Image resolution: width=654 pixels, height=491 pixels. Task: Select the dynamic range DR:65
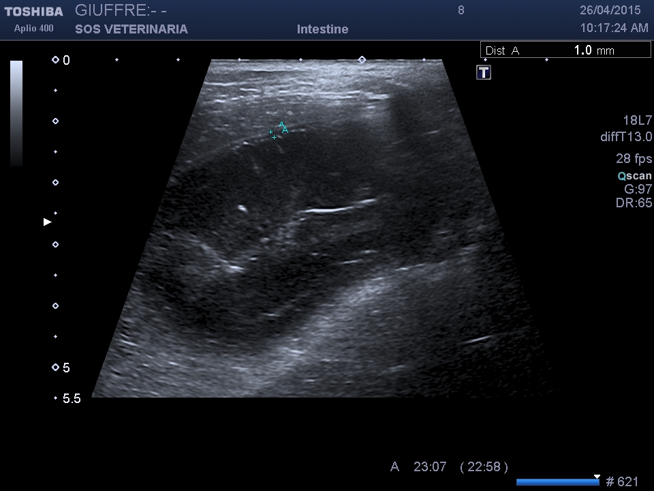point(634,203)
